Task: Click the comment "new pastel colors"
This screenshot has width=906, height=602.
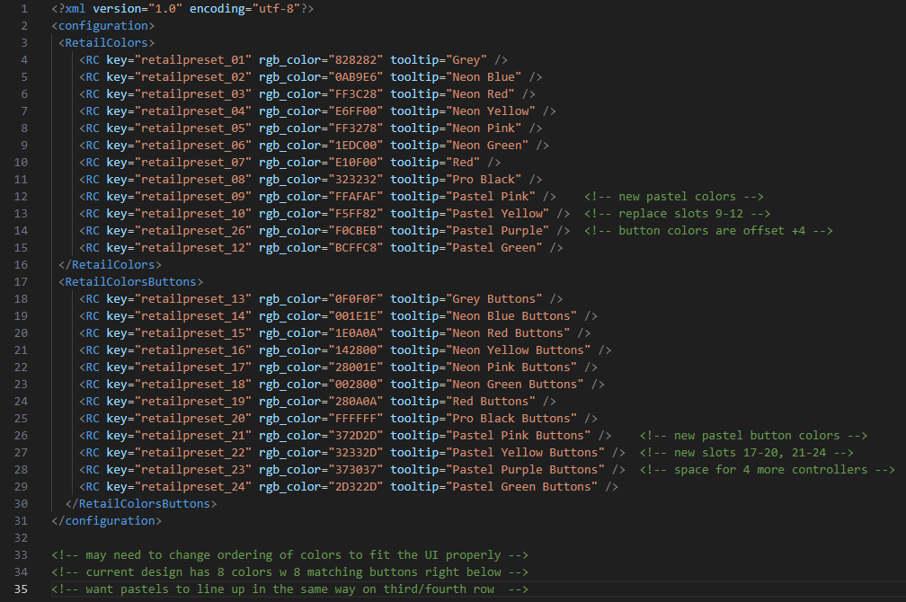Action: pos(674,197)
